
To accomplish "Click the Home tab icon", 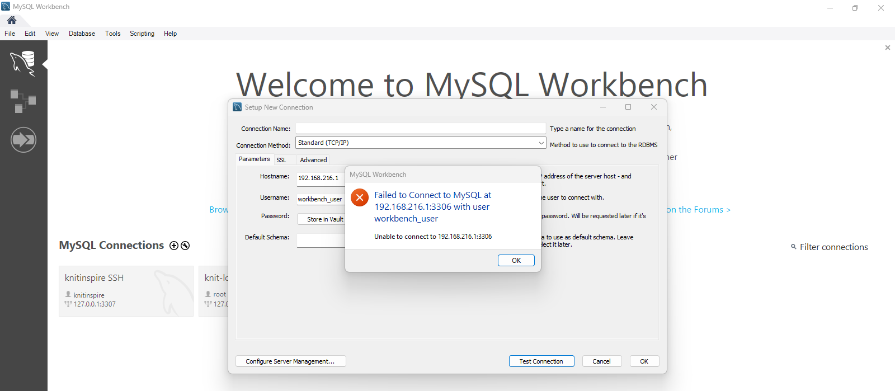I will point(12,20).
